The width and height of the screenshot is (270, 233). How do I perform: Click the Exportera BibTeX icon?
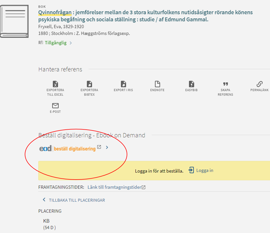[x=89, y=84]
